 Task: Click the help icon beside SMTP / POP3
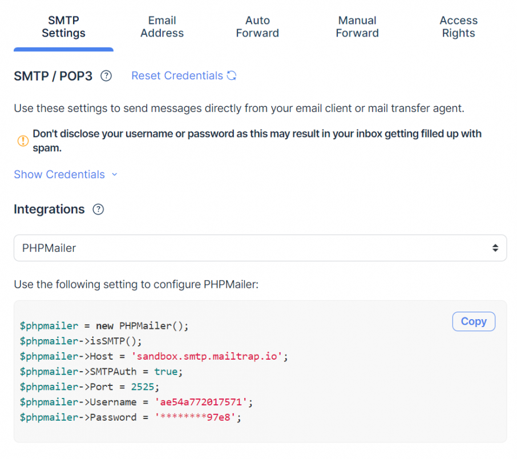[106, 75]
